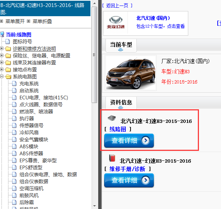Click the folder icon of 保险丝、继电器、电源配置
This screenshot has width=221, height=209.
8,56
